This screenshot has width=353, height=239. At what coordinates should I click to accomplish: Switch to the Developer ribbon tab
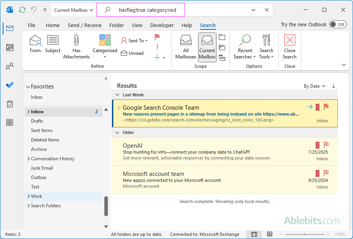[162, 25]
